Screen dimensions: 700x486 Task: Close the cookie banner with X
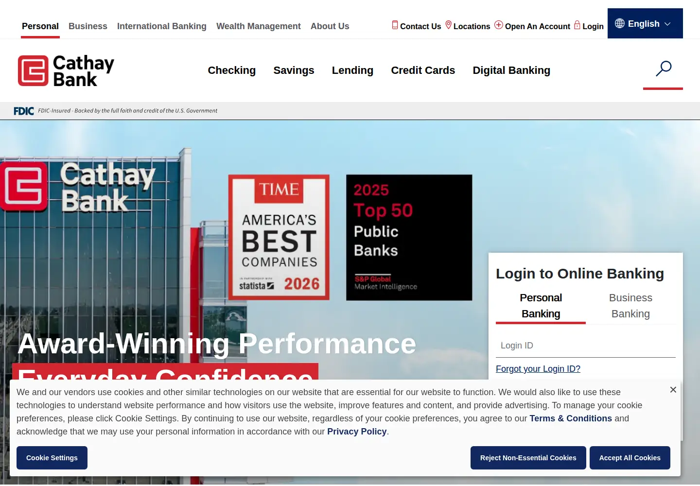673,390
